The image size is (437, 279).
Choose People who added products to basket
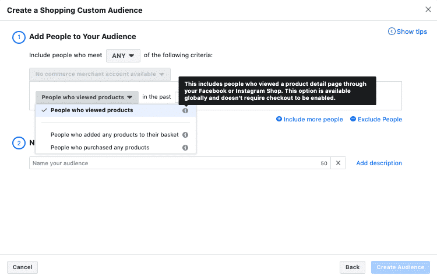point(114,135)
